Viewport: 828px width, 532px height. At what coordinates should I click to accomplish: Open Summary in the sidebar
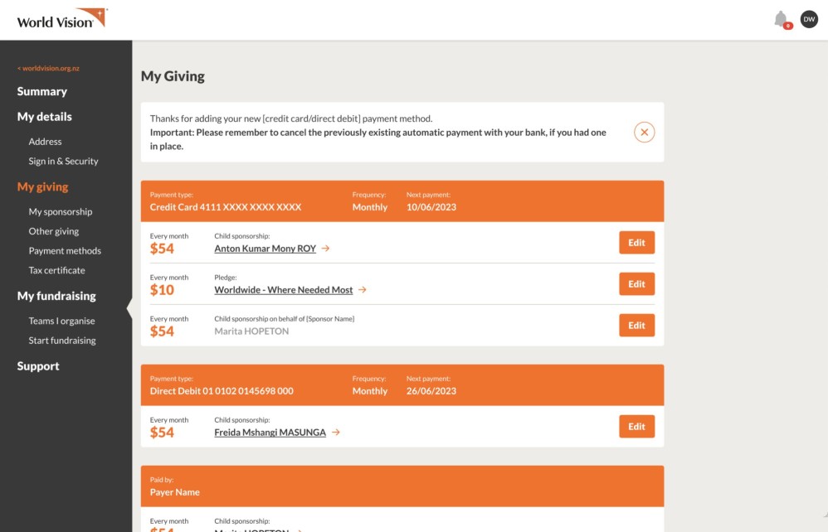tap(42, 91)
